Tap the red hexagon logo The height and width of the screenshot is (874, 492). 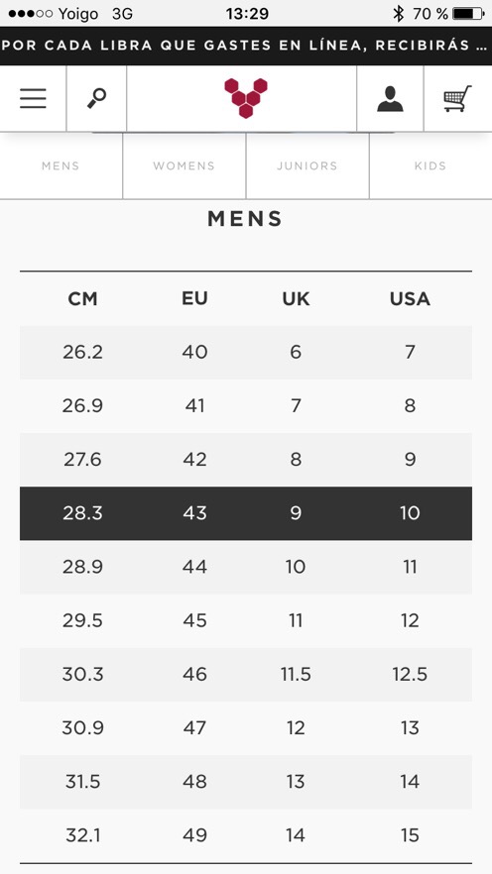(245, 98)
